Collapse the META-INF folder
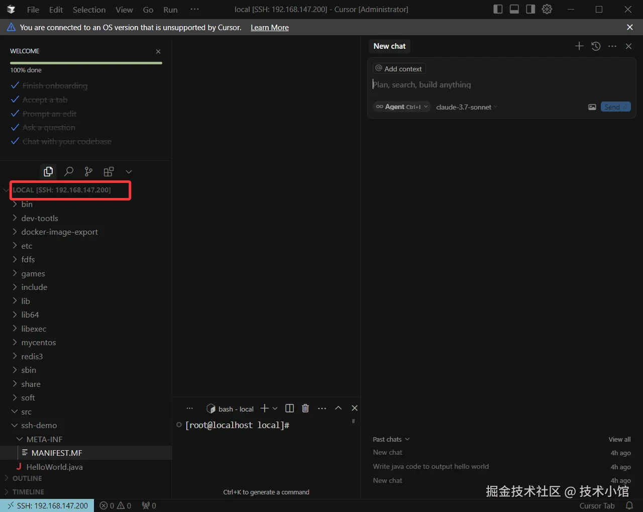Viewport: 643px width, 512px height. [x=86, y=439]
